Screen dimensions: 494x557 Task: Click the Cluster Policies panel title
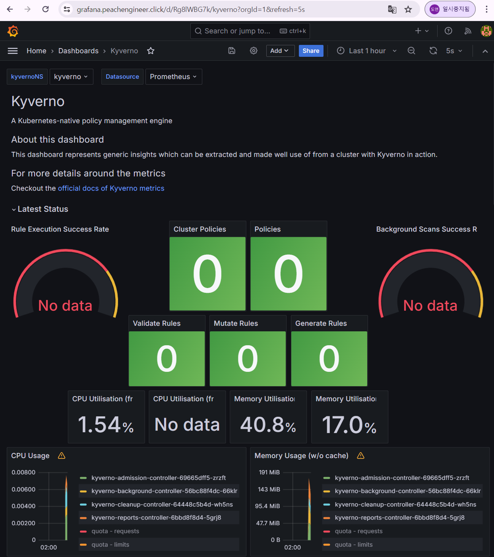point(200,229)
